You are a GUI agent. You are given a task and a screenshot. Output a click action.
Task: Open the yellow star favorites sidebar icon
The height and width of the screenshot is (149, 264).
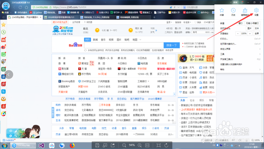(x=3, y=25)
